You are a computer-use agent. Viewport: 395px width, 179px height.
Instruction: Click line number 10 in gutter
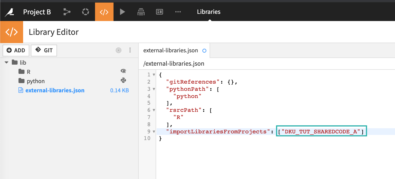(x=147, y=138)
